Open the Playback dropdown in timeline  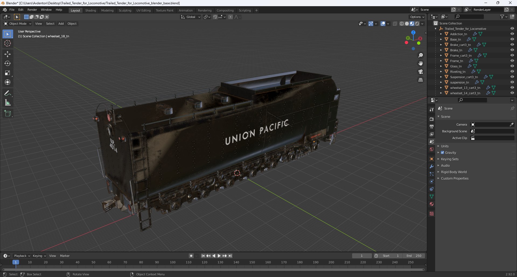tap(22, 256)
